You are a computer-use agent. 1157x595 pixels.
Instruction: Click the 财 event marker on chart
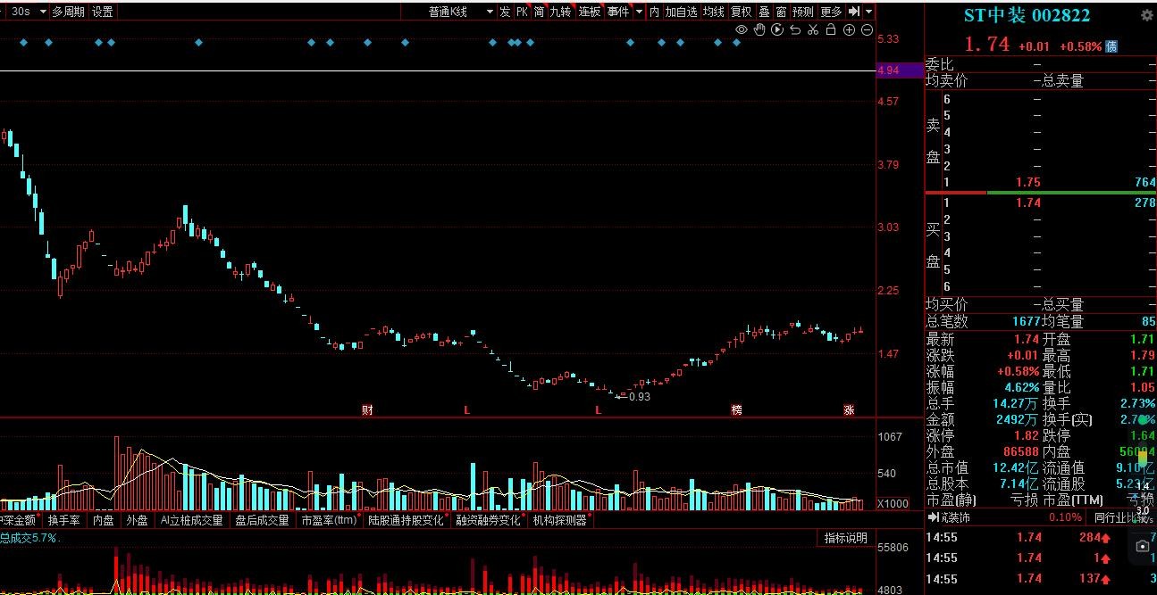(x=366, y=410)
